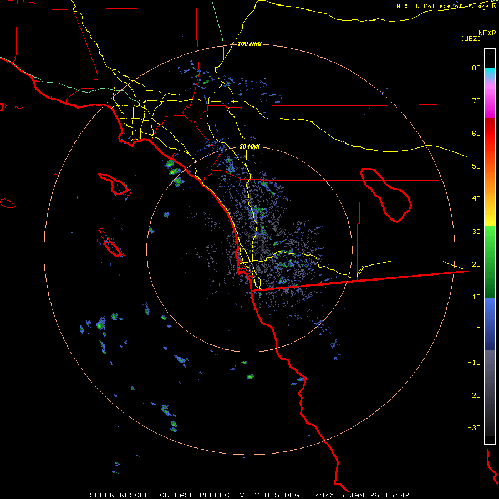Click the 30 value on the dBZ scale
The image size is (499, 499).
[x=476, y=231]
